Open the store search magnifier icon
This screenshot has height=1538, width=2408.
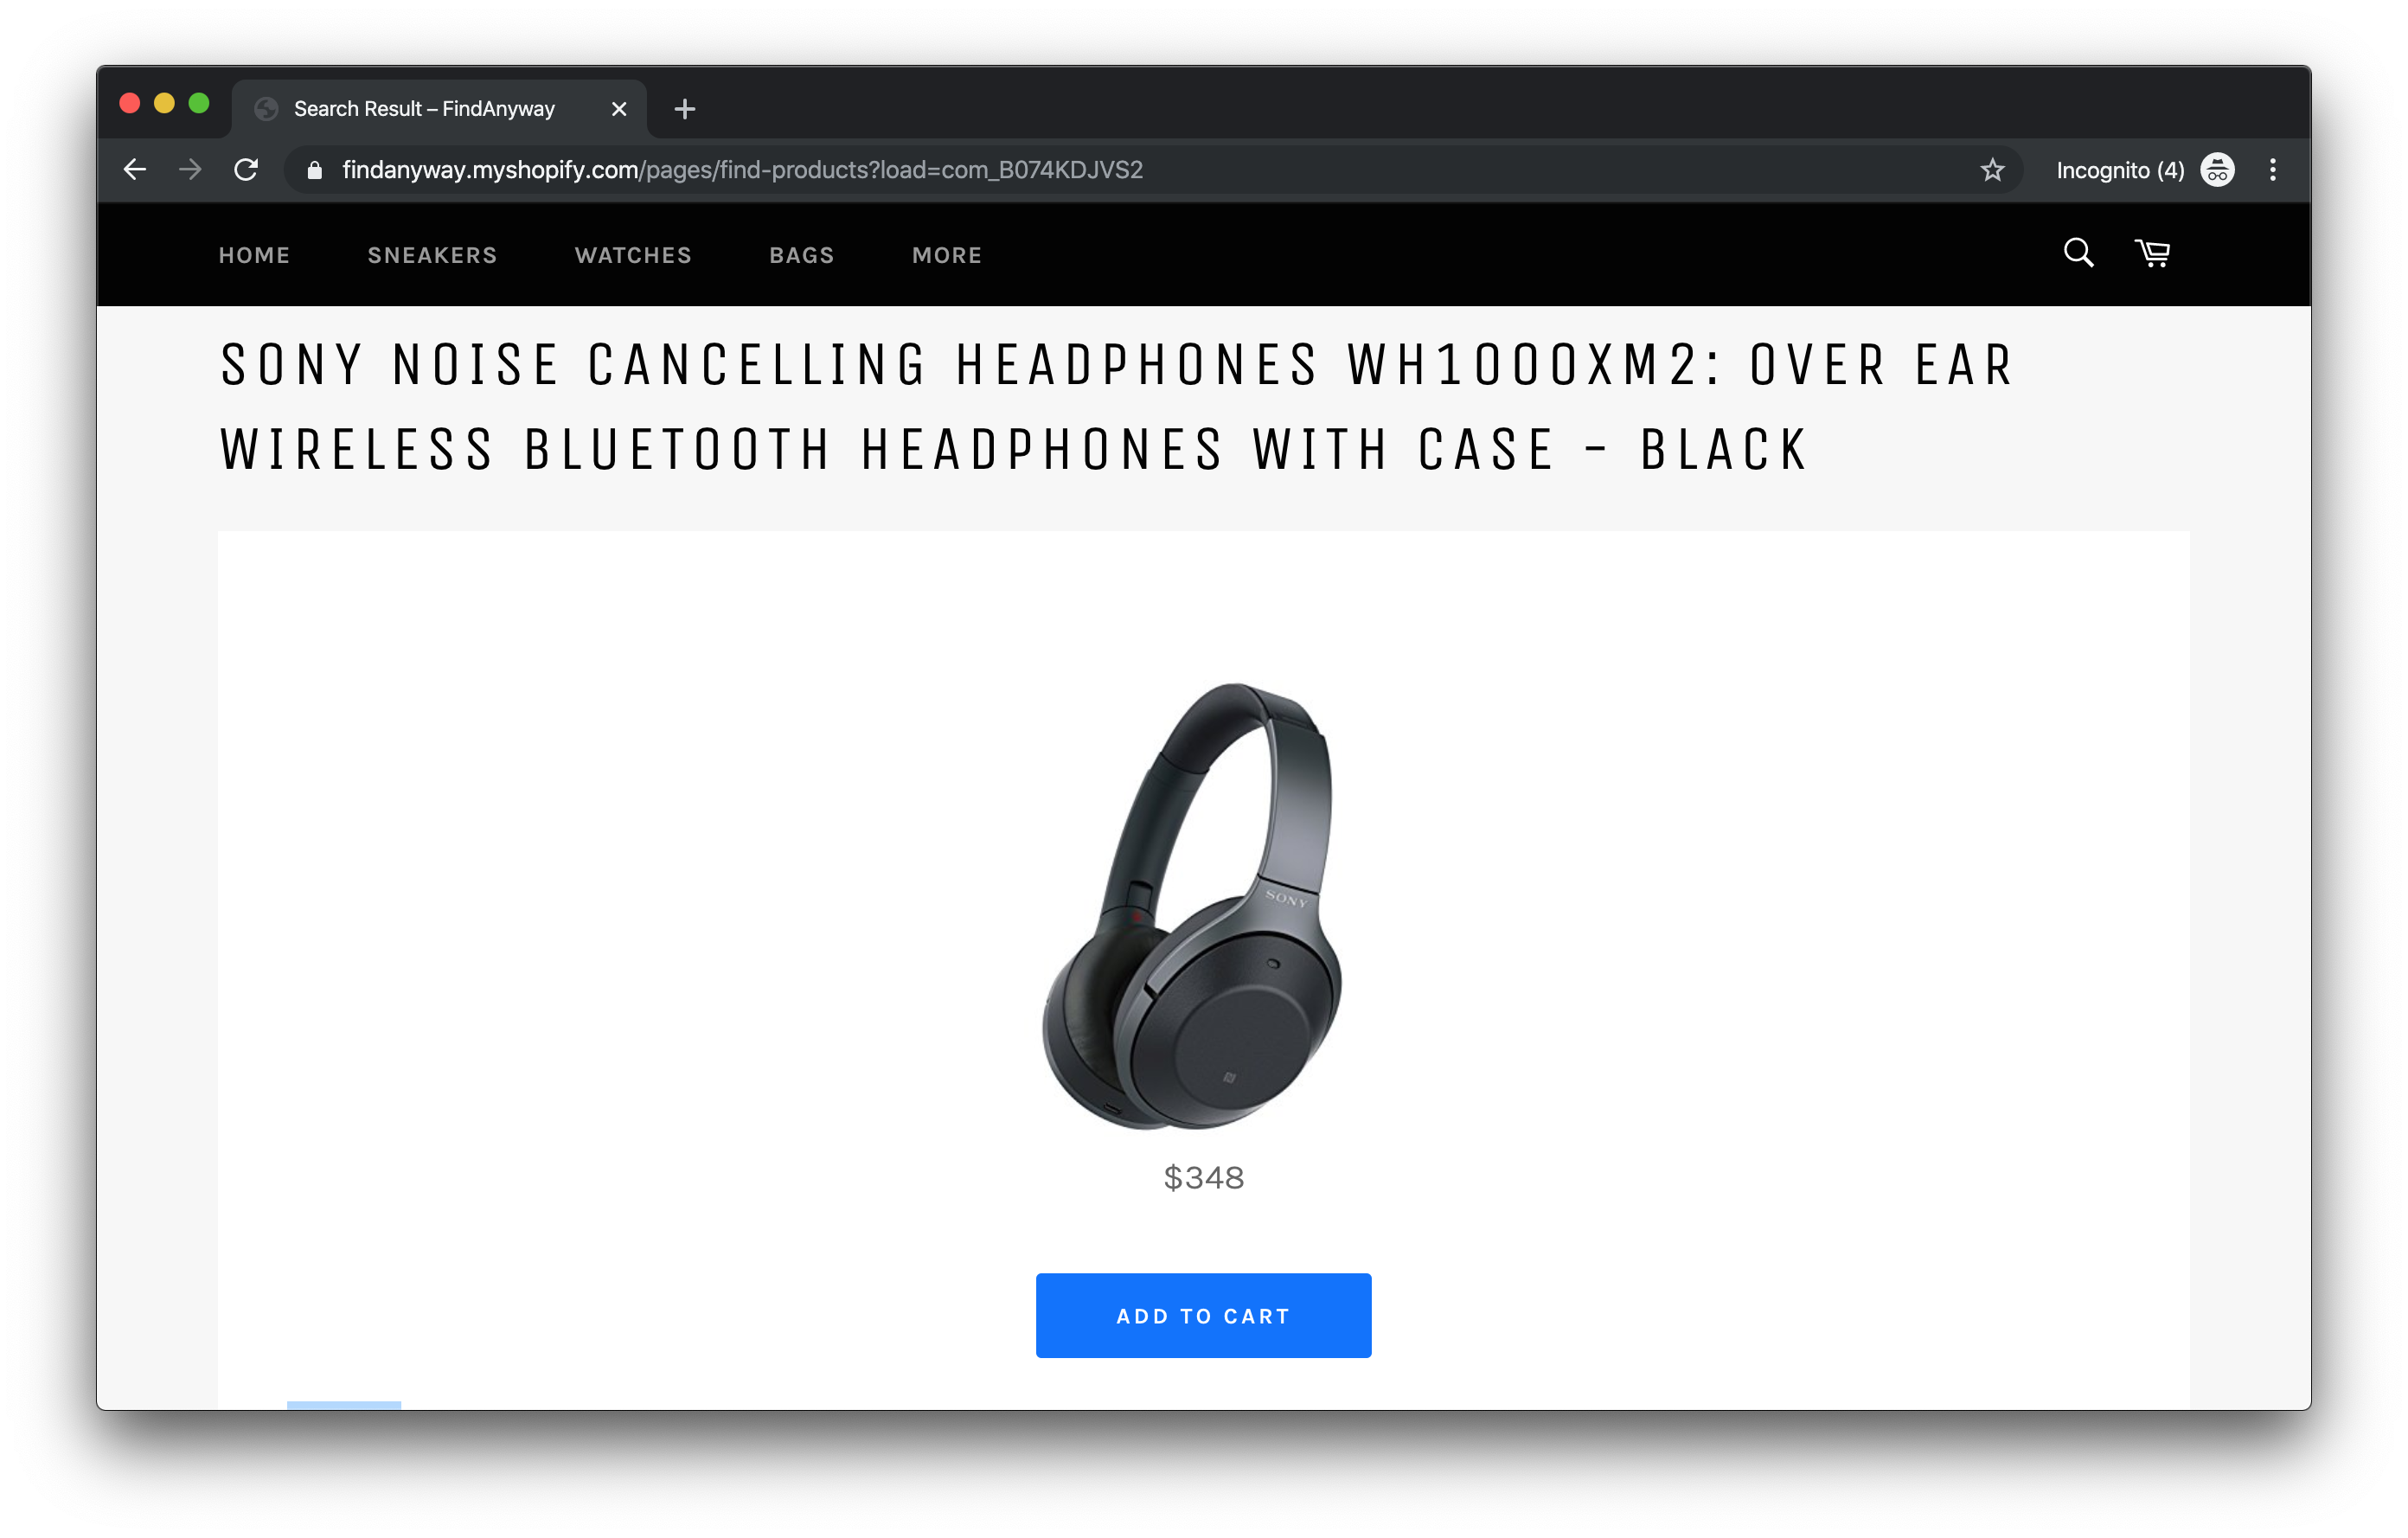[x=2078, y=253]
